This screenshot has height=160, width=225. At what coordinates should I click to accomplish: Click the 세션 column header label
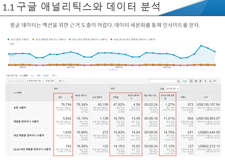coord(60,97)
